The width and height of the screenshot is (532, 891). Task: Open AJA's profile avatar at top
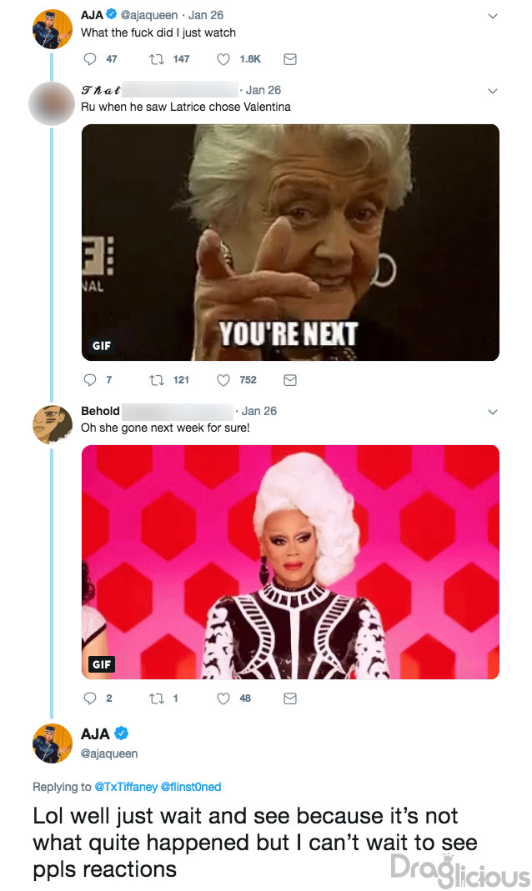coord(53,29)
